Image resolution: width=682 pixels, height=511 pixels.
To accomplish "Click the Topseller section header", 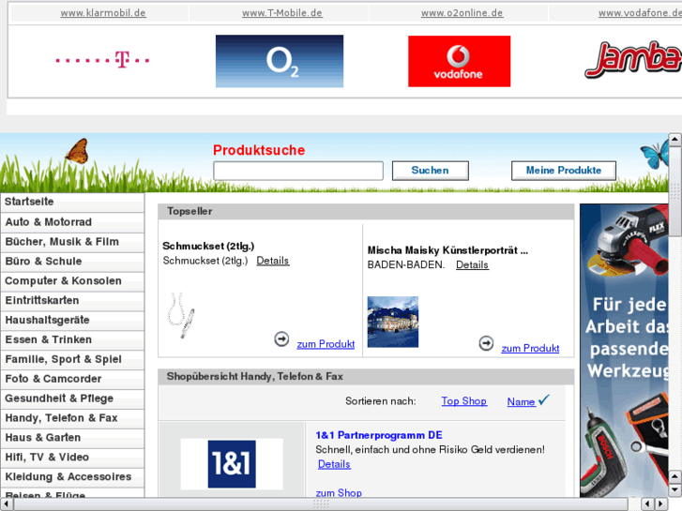I will [366, 211].
